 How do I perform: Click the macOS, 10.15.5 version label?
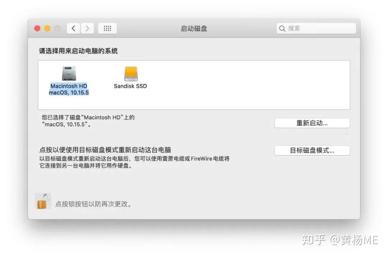coord(69,93)
